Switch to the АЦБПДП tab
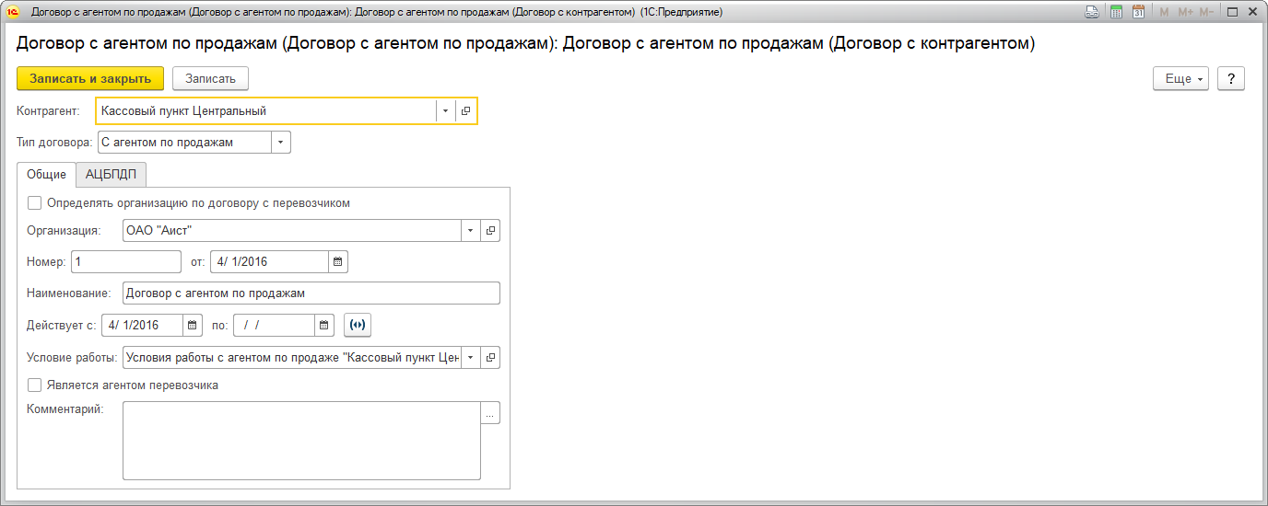Image resolution: width=1268 pixels, height=506 pixels. (x=111, y=175)
